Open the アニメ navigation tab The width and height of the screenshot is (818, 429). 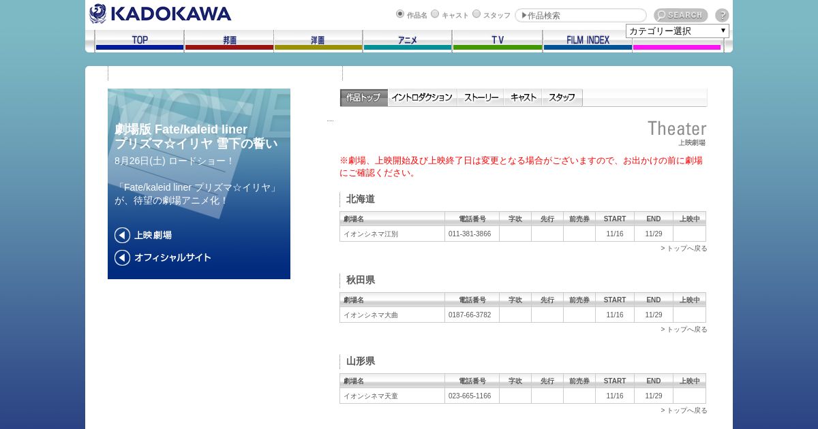pyautogui.click(x=408, y=41)
